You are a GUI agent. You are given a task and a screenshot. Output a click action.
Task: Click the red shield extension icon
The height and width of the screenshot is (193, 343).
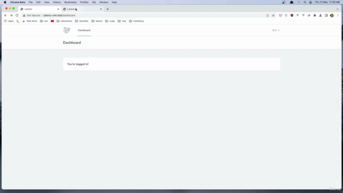coord(292,16)
